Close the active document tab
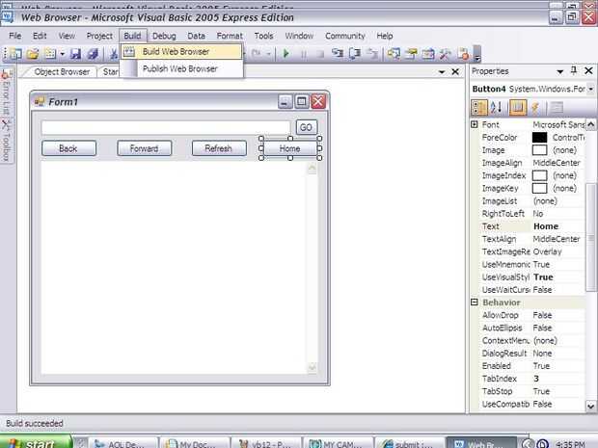598x448 pixels. (455, 71)
